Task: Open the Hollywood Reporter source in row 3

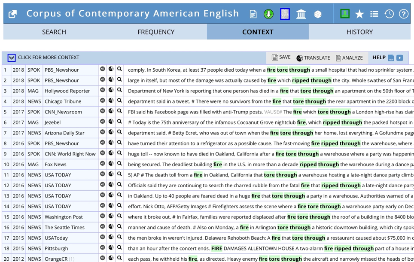Action: coord(67,91)
